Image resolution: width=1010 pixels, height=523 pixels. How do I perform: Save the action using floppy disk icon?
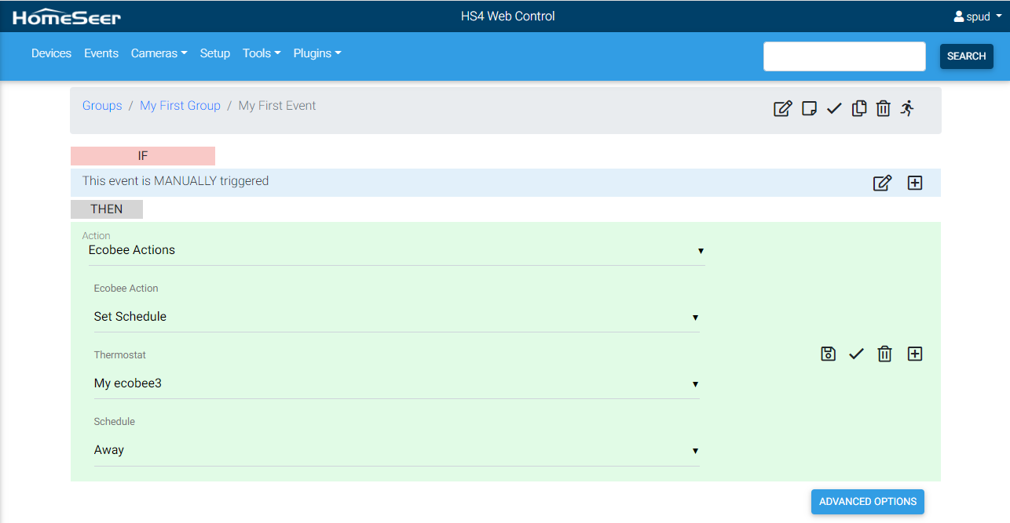(828, 354)
